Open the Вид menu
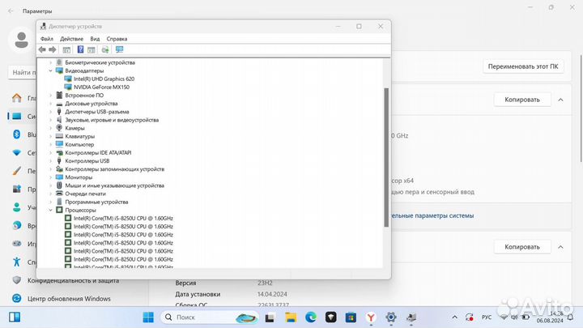Screen dimensions: 583x328 point(95,39)
